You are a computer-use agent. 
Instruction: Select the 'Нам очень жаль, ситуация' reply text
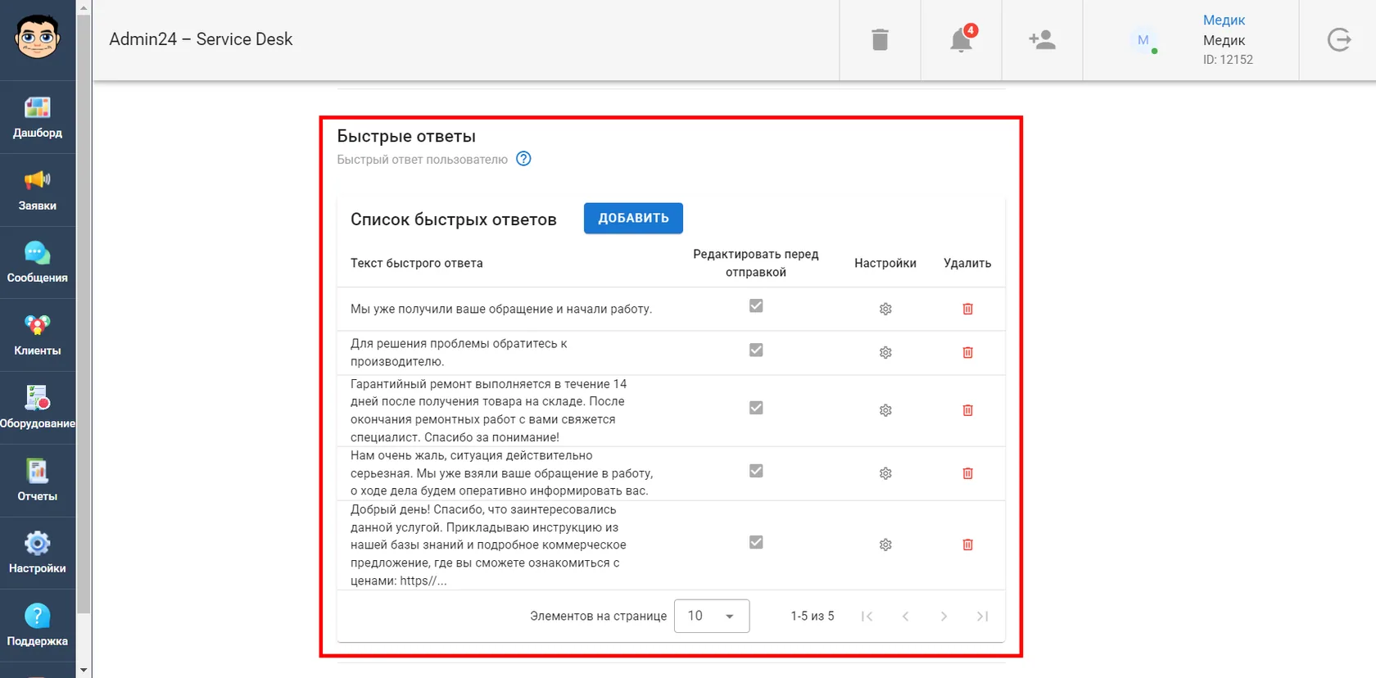point(502,473)
